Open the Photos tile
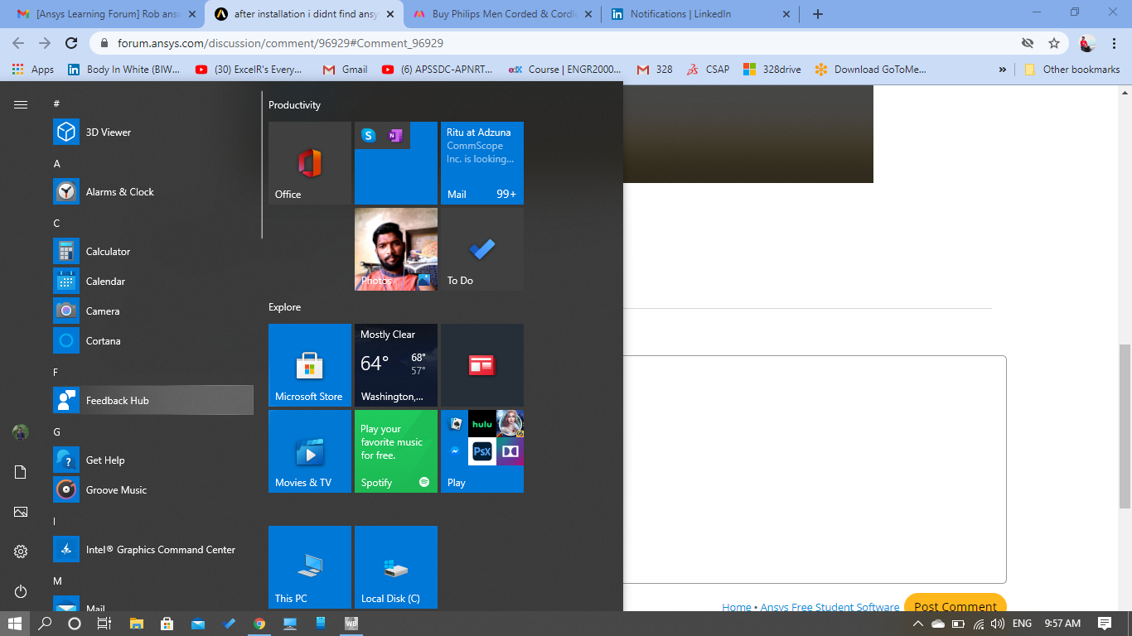 pos(396,249)
